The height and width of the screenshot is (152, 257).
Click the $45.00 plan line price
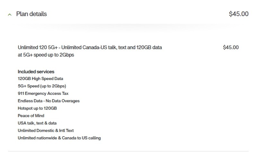231,48
